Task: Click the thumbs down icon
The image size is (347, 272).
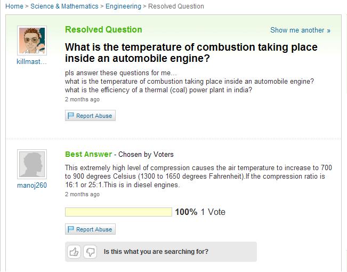Action: 90,252
